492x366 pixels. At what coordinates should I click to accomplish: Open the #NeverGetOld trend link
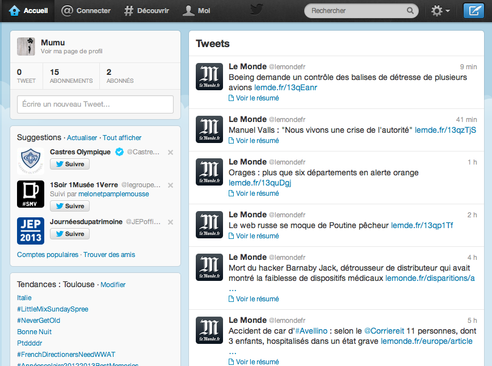39,321
